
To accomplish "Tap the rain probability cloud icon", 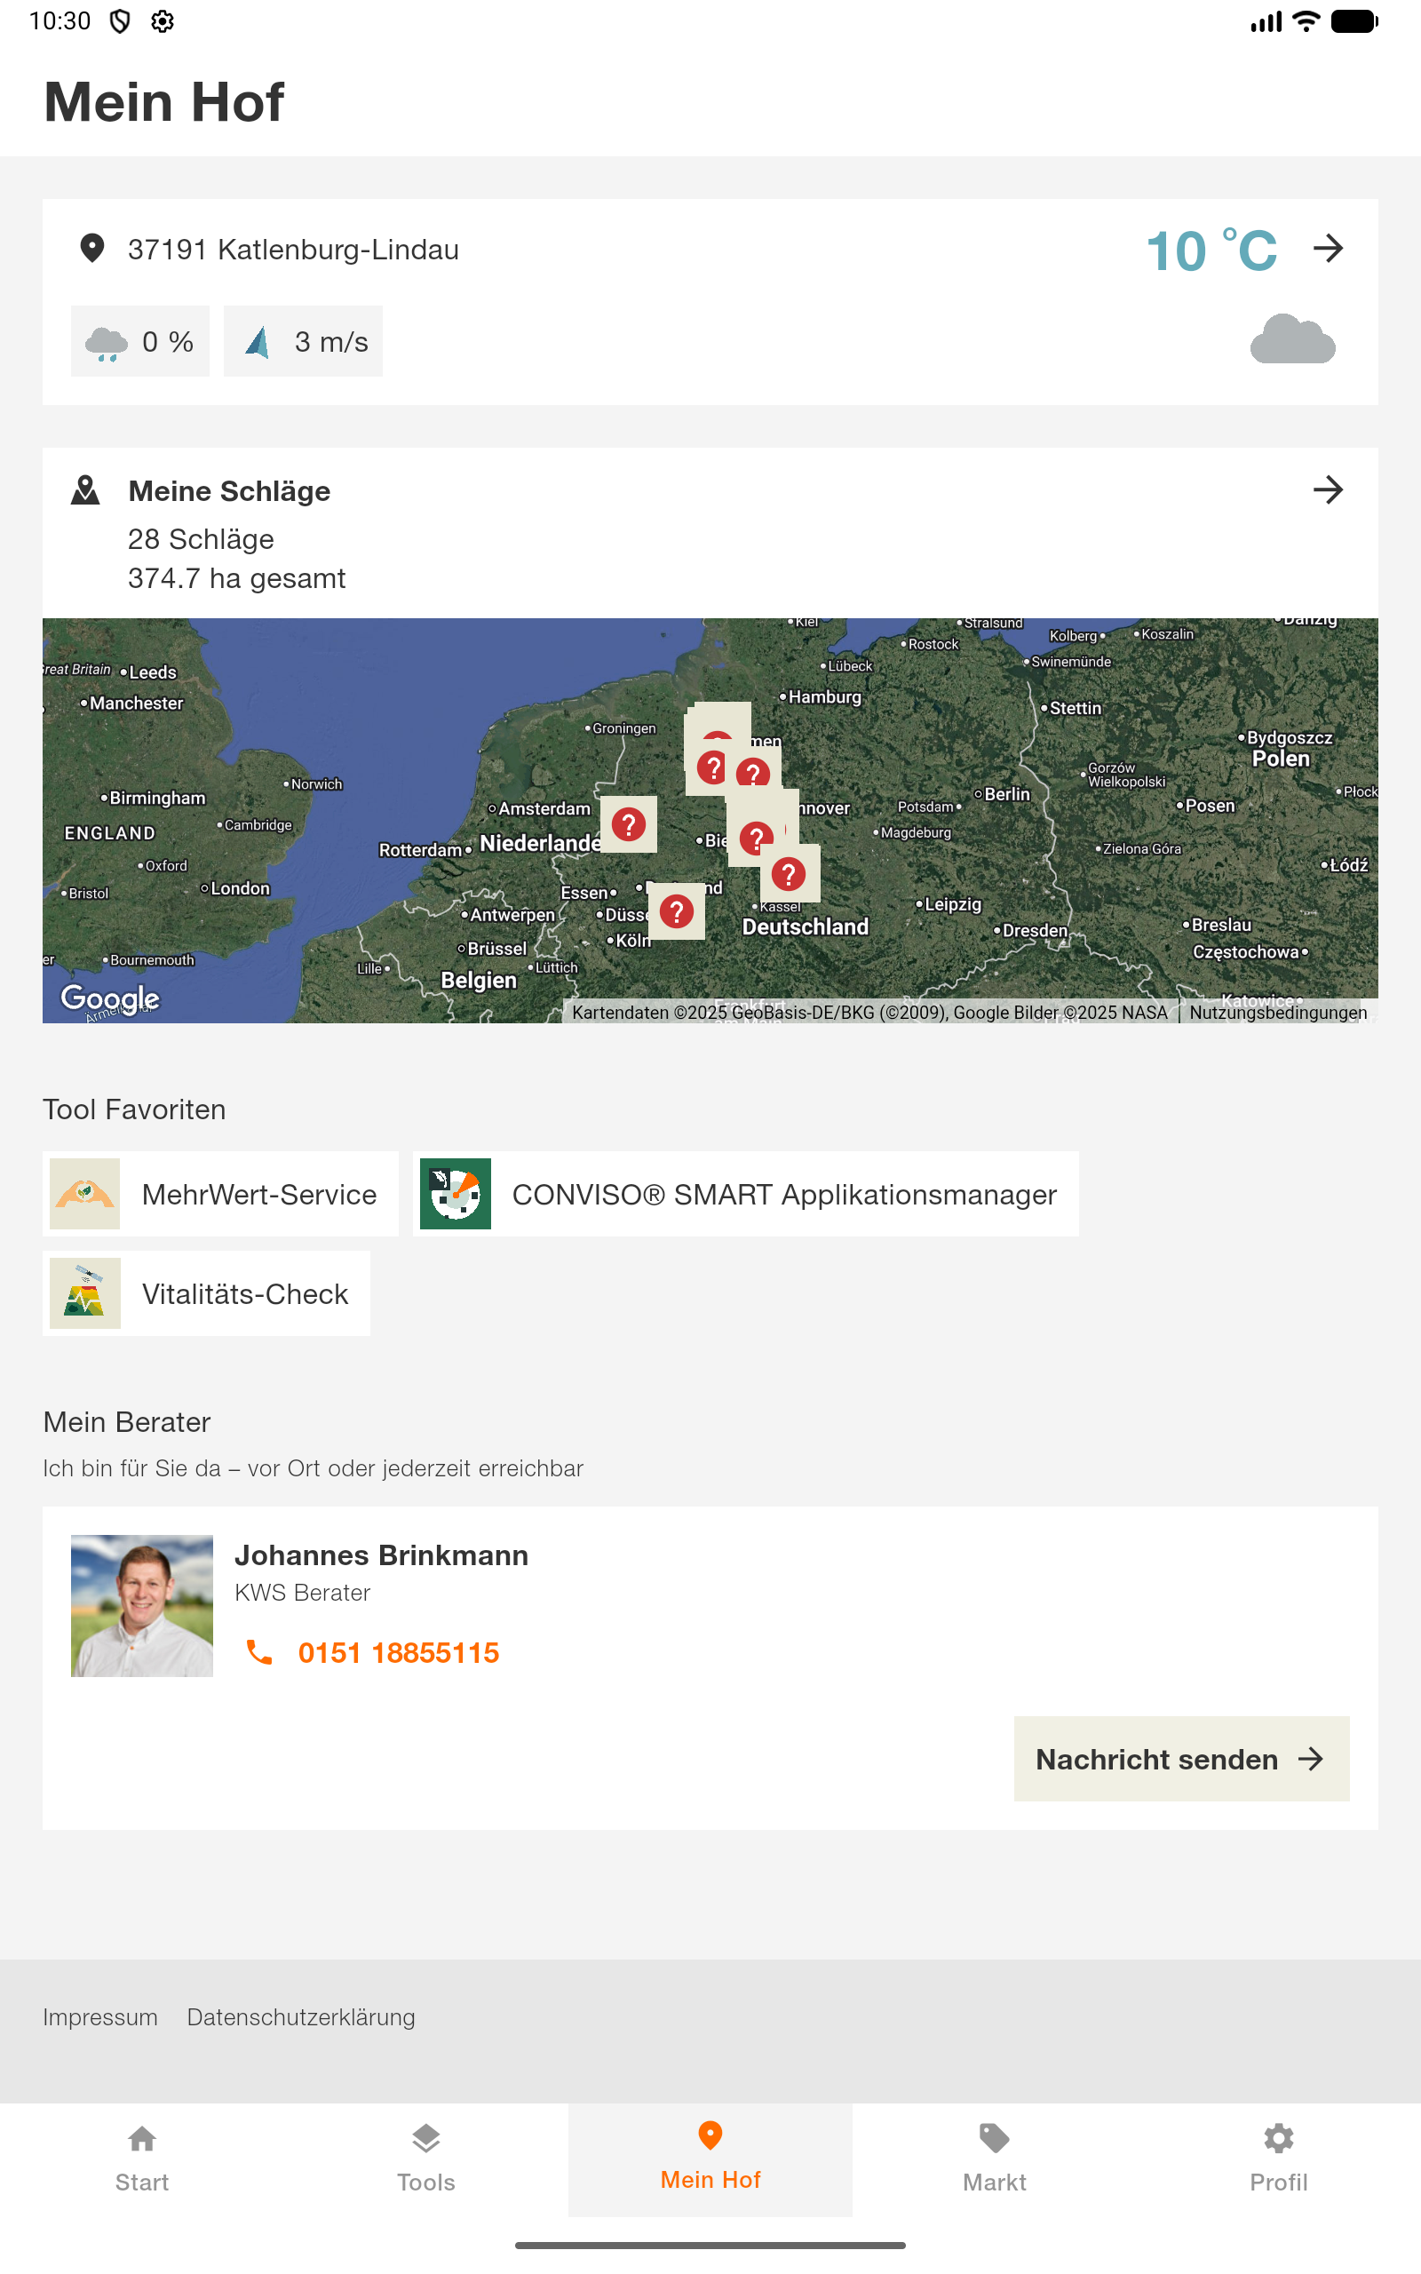I will (107, 343).
